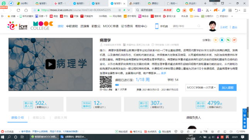This screenshot has height=140, width=249.
Task: Switch to the 课程大纲 tab
Action: pyautogui.click(x=61, y=118)
